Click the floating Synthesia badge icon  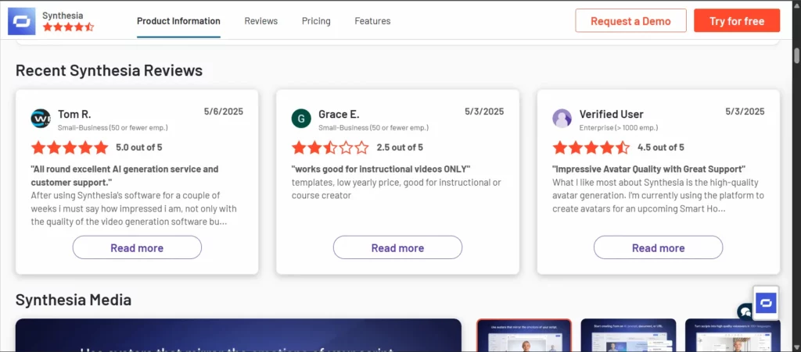766,303
